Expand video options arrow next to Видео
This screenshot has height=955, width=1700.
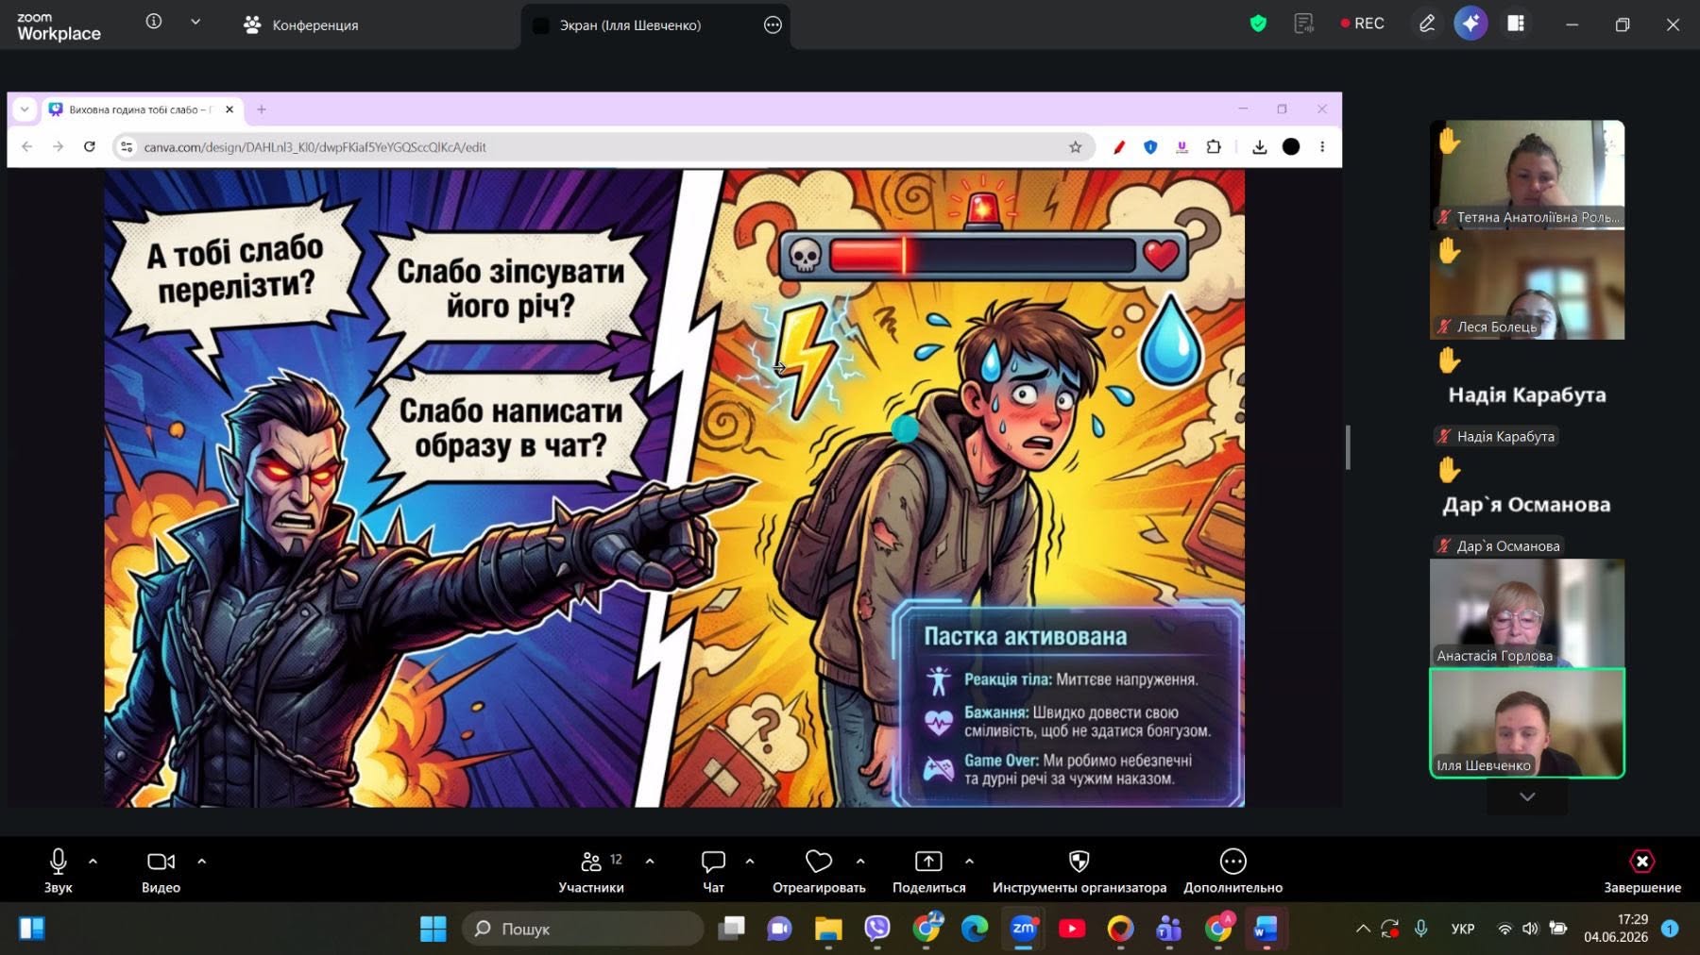click(x=201, y=861)
